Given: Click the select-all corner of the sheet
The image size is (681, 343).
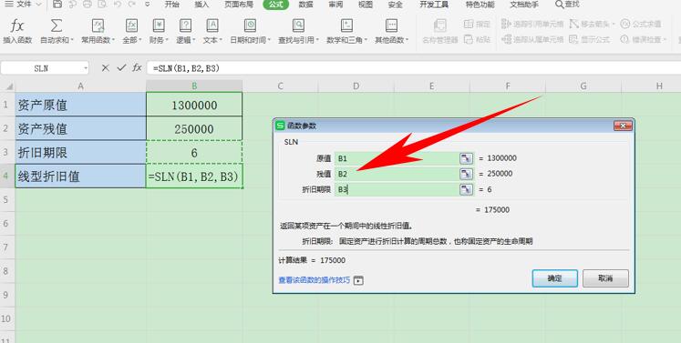Looking at the screenshot, I should [8, 86].
